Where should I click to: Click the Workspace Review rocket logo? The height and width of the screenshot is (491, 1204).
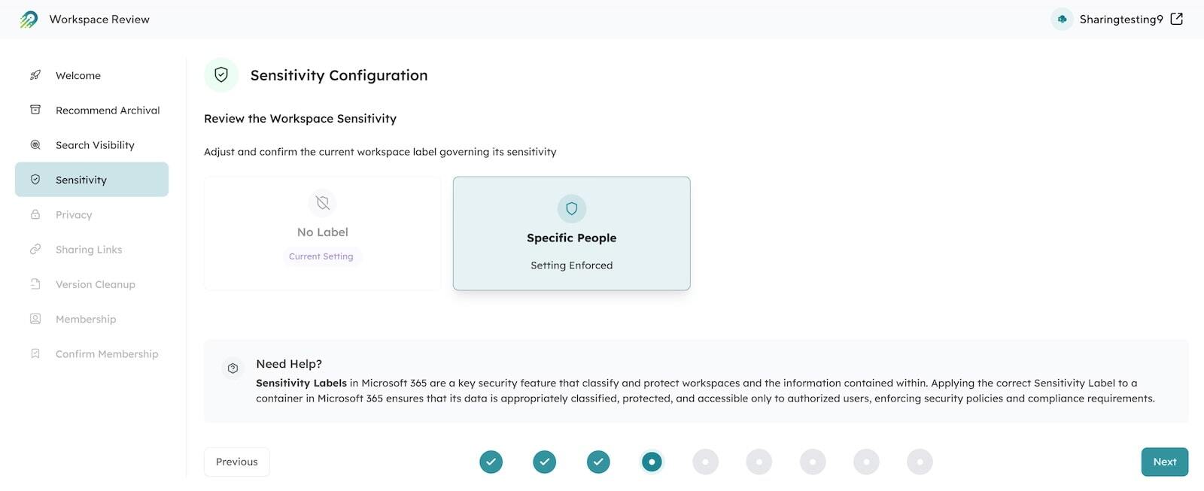[29, 20]
